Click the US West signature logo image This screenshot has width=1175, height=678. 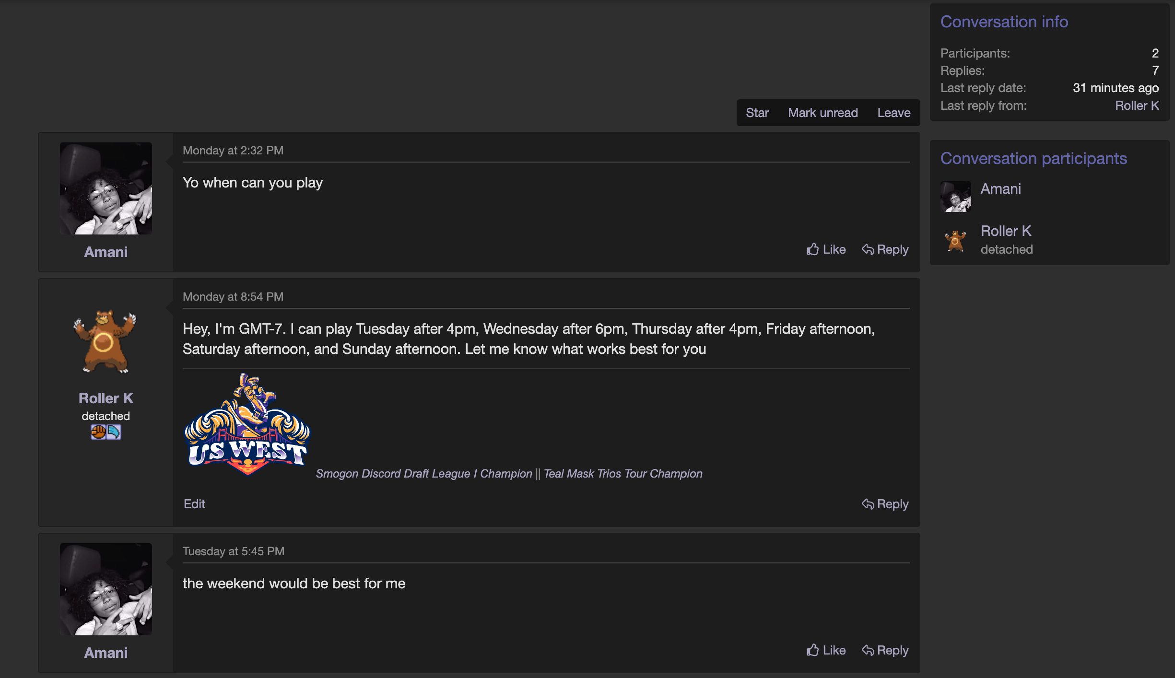click(x=247, y=425)
